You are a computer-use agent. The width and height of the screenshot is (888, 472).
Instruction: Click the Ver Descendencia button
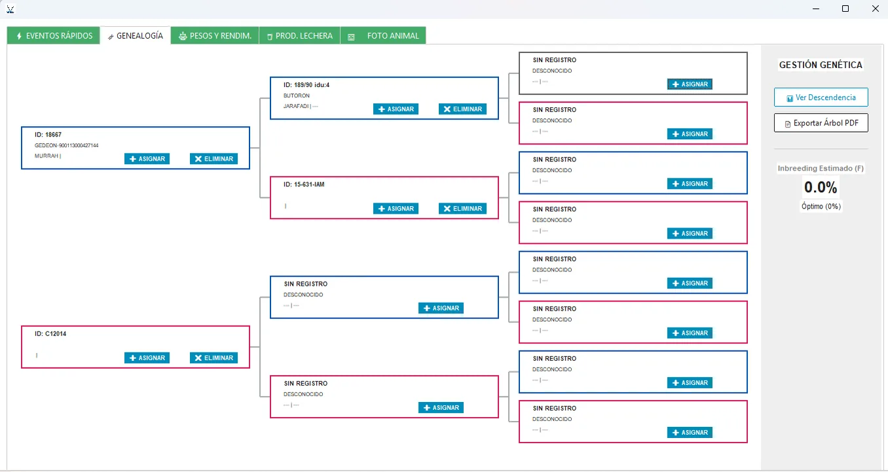tap(821, 97)
